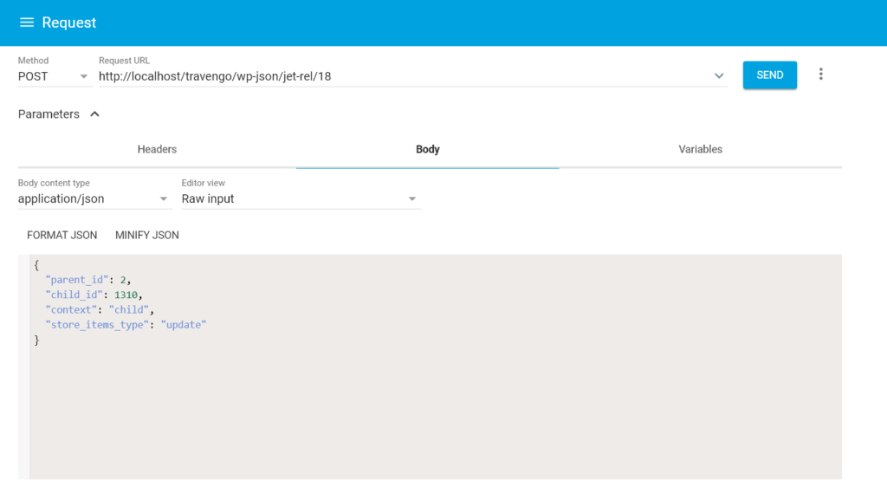Select the Body tab

pos(428,149)
